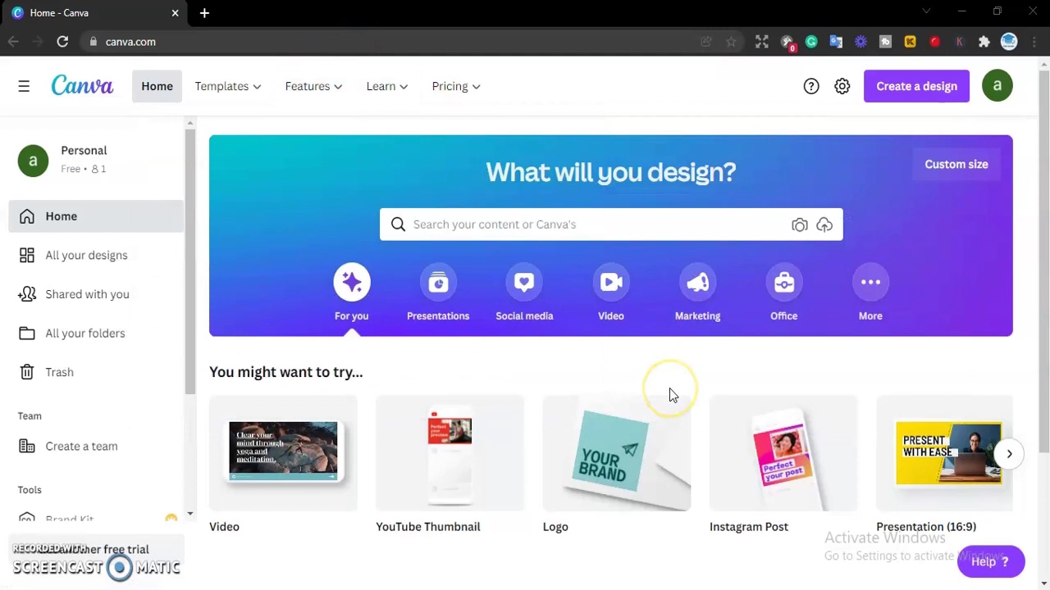Click the search content input field
Screen dimensions: 1050x590
(611, 225)
